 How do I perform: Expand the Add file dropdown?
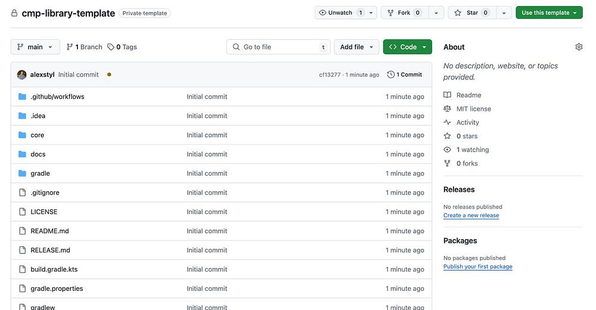356,47
